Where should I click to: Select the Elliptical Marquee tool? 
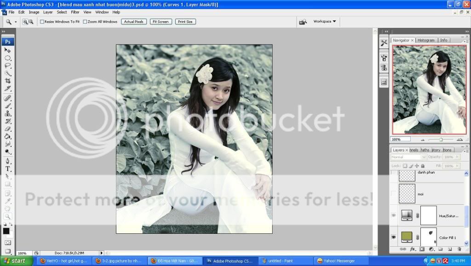(7, 58)
